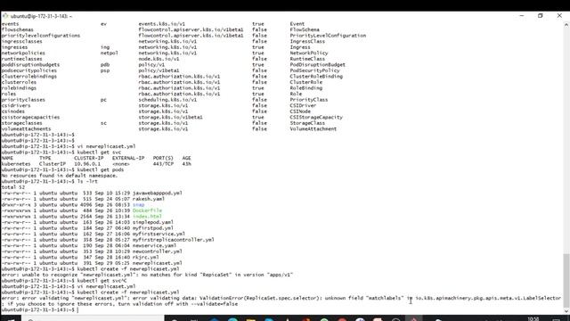Screen dimensions: 570x321
Task: Select file 'simplepod.yaml'
Action: [153, 222]
